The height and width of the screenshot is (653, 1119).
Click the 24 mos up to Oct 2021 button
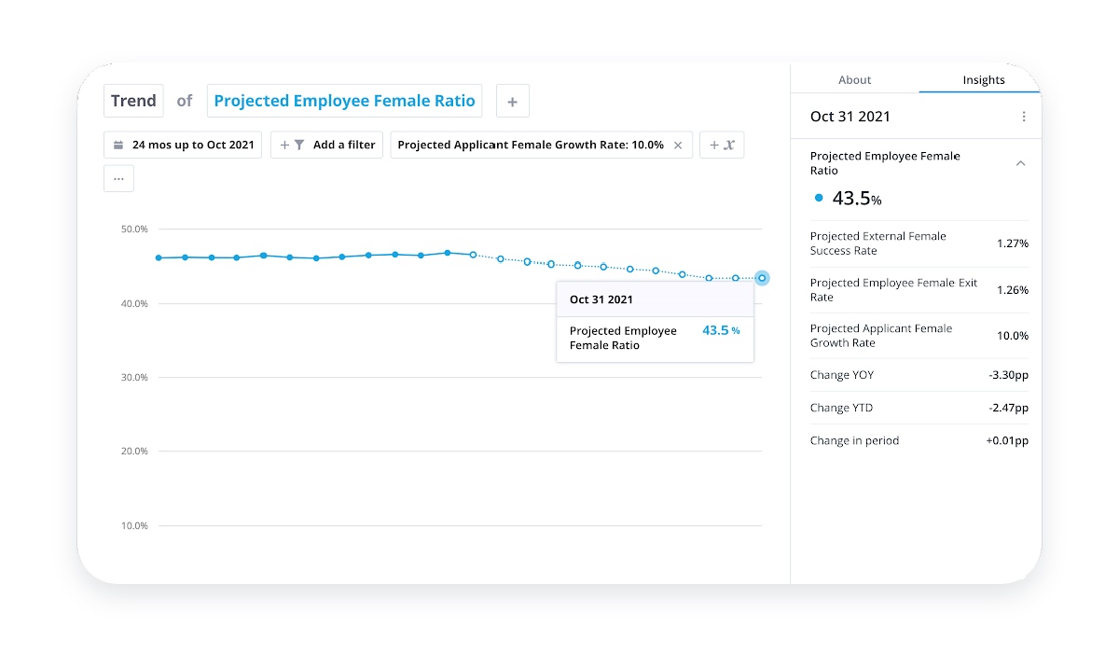click(x=183, y=146)
